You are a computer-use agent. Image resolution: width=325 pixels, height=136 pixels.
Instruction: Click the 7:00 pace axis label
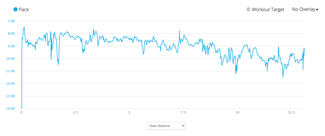(x=12, y=21)
